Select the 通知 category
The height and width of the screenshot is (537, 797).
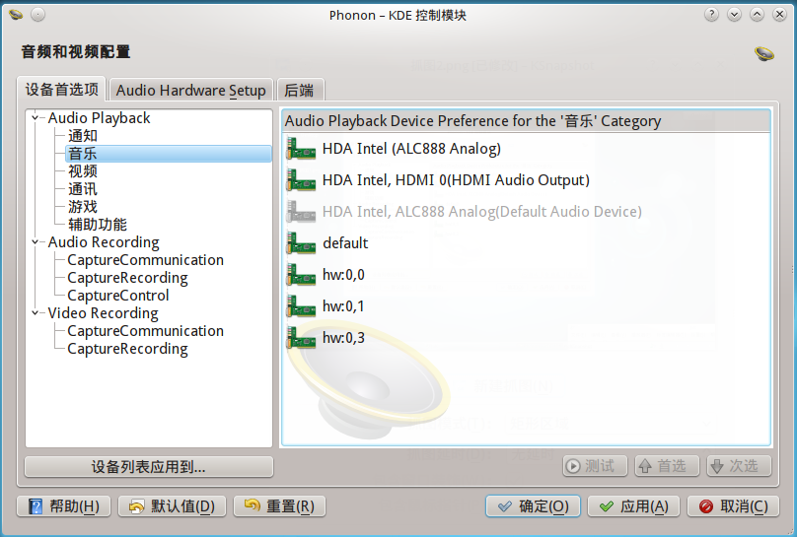[x=83, y=136]
